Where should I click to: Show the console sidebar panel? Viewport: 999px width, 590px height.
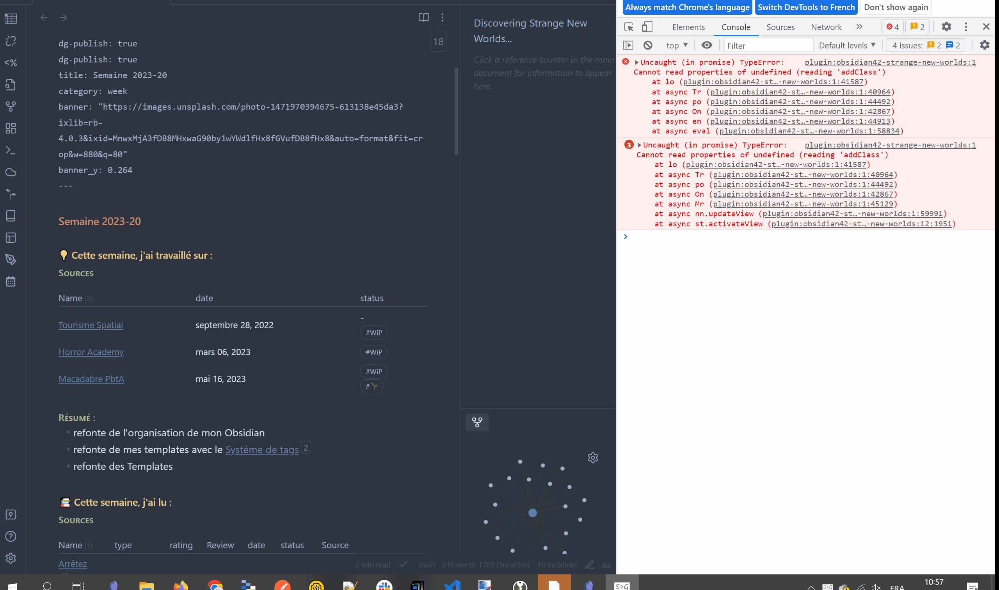[x=629, y=45]
